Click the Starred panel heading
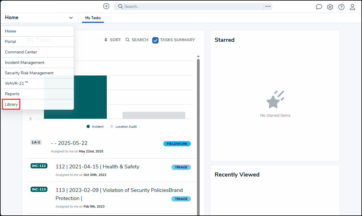The image size is (362, 216). tap(224, 40)
